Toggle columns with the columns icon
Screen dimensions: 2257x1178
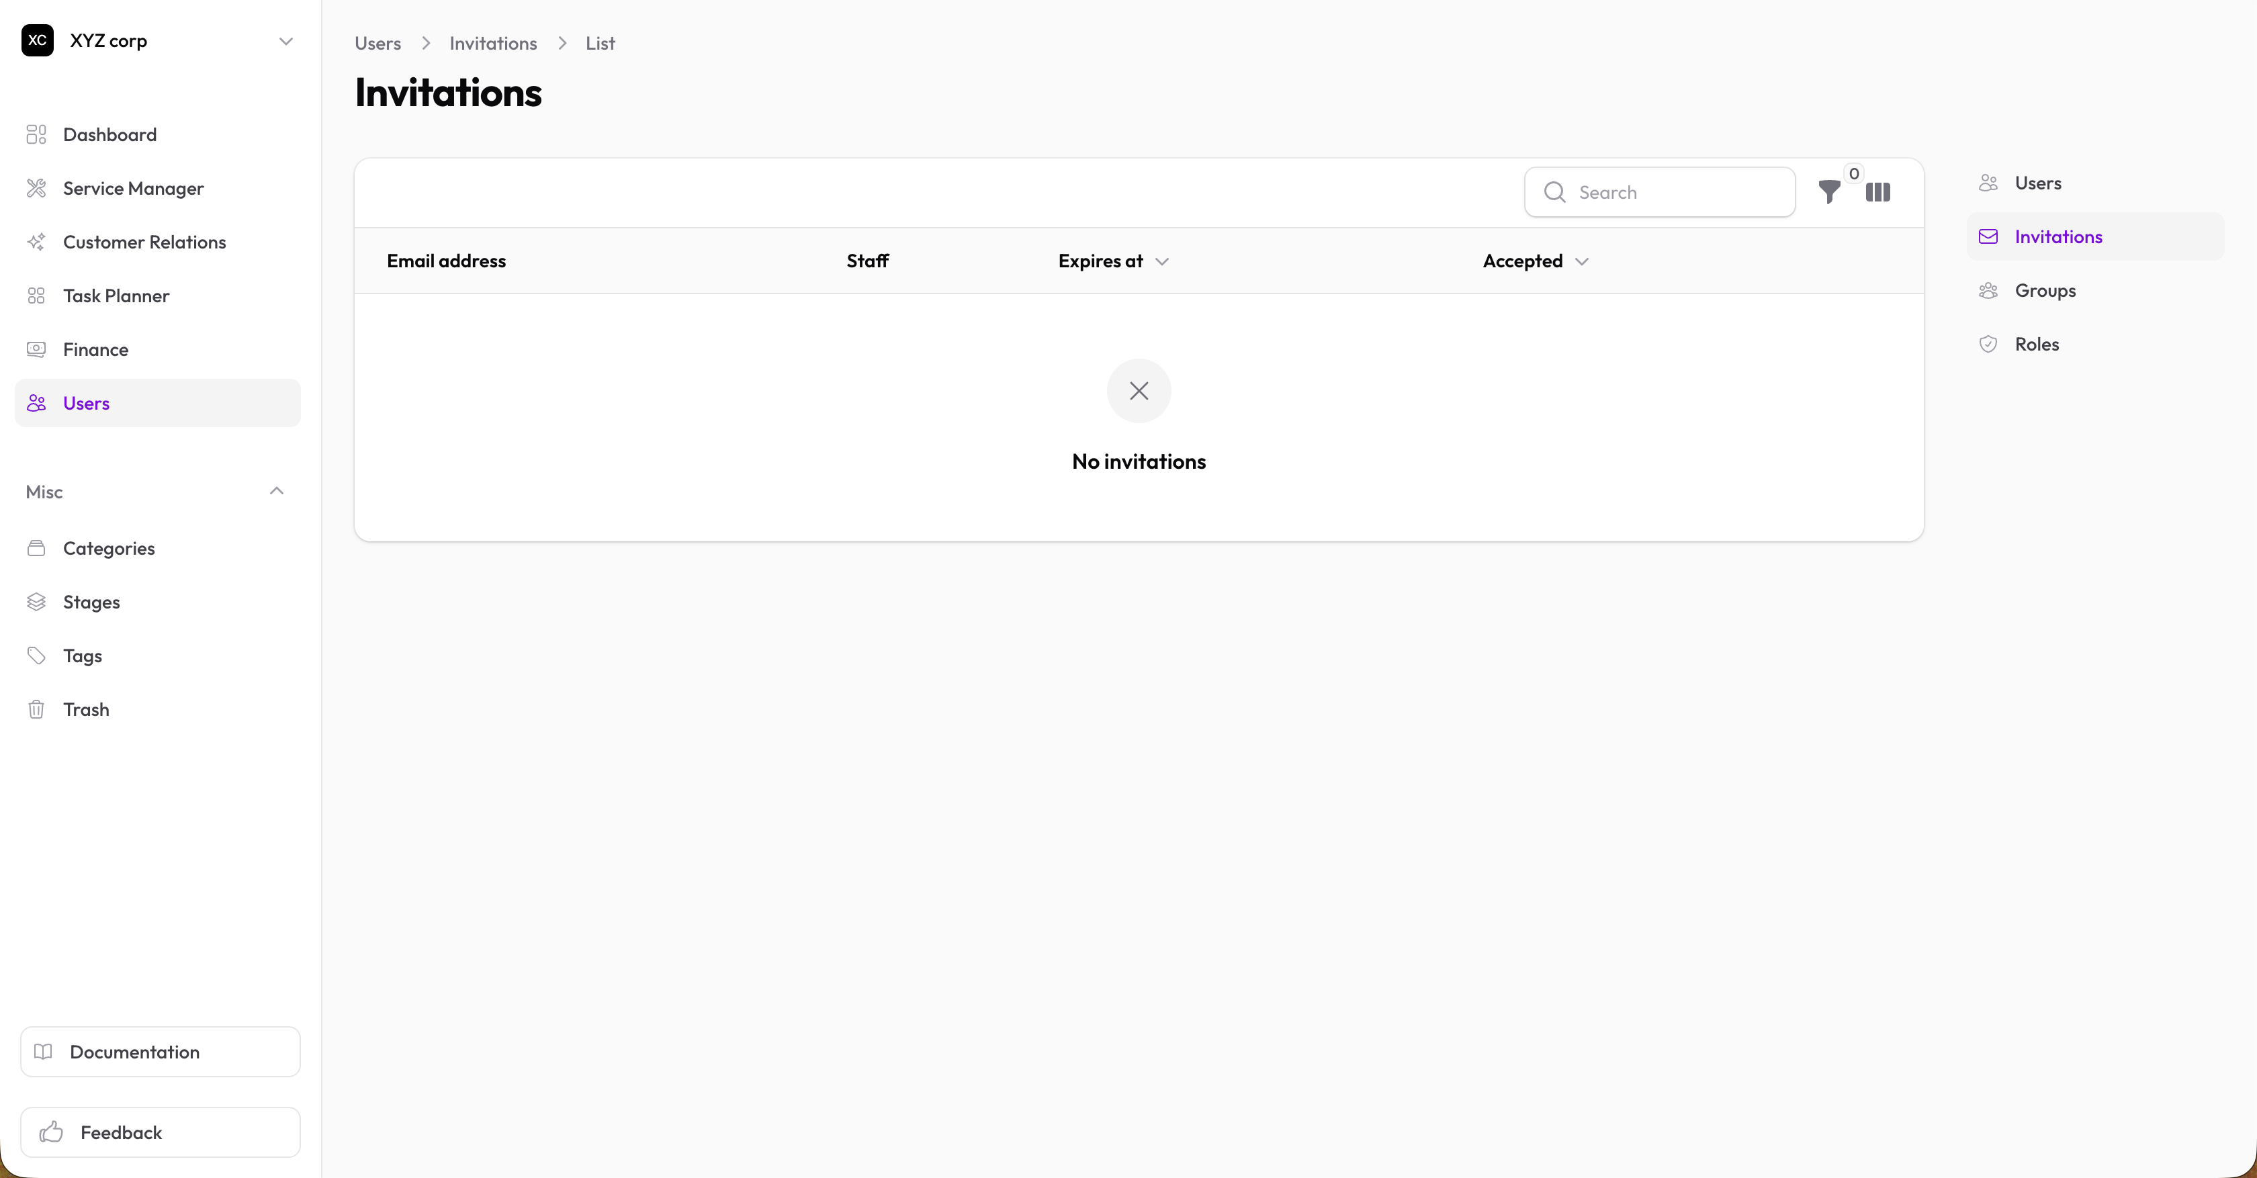point(1877,192)
